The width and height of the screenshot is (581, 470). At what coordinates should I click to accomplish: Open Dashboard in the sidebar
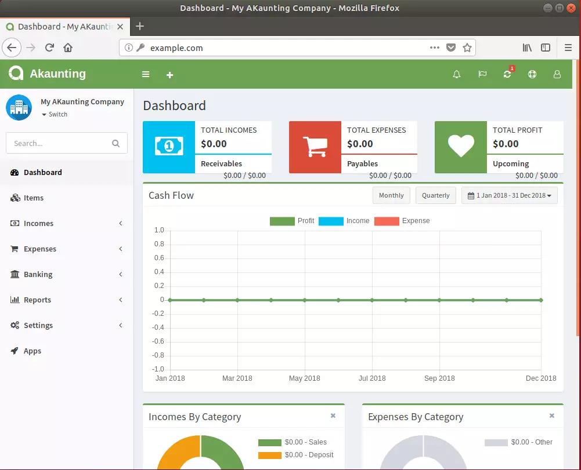(x=67, y=173)
